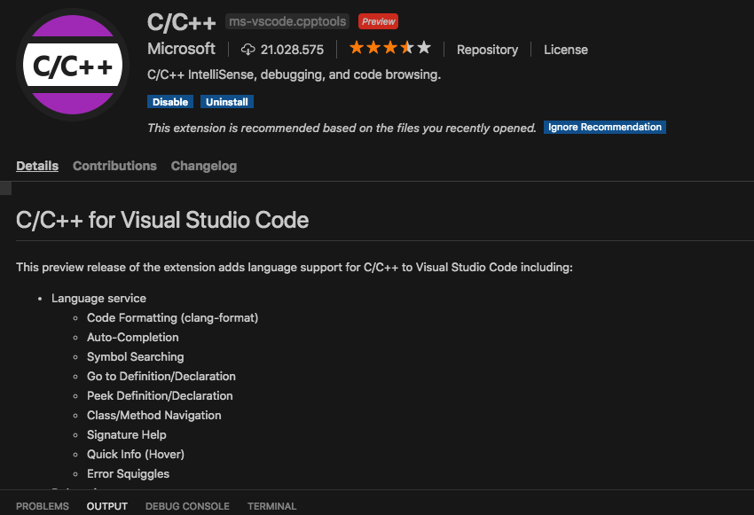The image size is (754, 515).
Task: Show the PROBLEMS panel tab
Action: (x=43, y=506)
